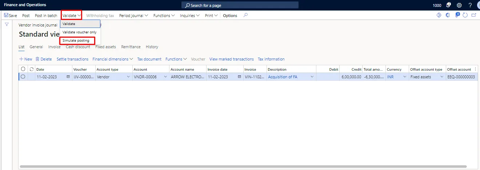Click the user avatar circle

(479, 5)
